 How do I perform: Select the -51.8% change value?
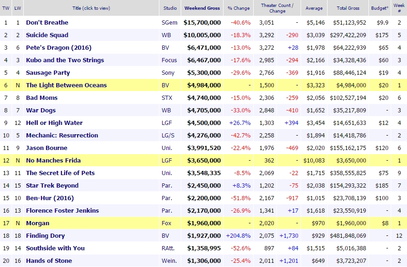coord(241,198)
